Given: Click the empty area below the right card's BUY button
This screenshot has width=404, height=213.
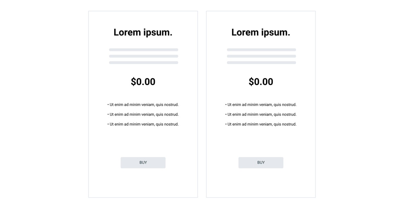Looking at the screenshot, I should pos(261,183).
